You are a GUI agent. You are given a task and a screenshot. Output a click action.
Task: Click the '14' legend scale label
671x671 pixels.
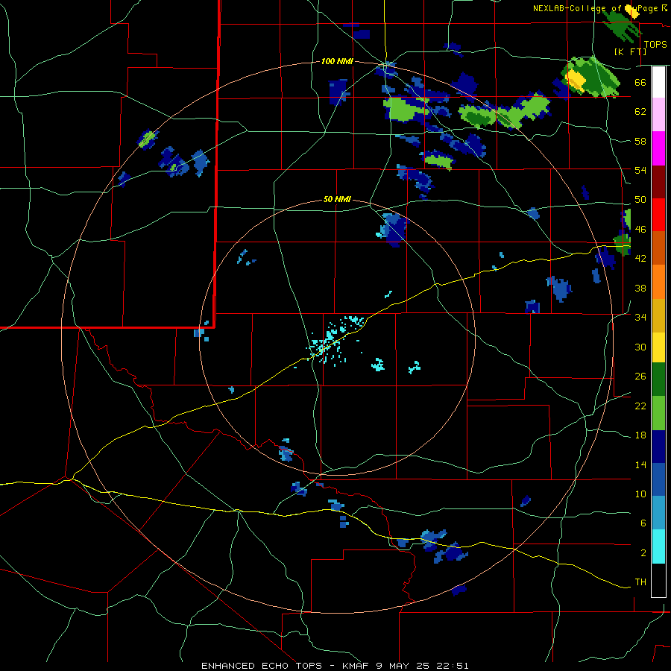(640, 464)
